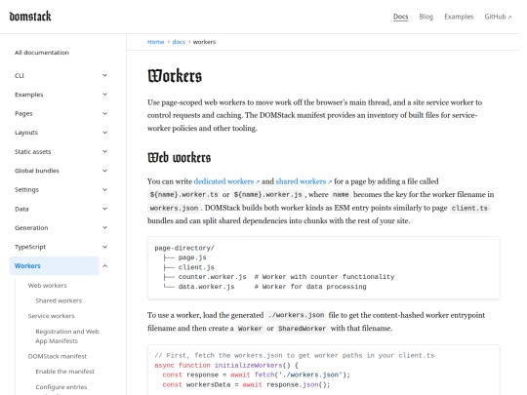Collapse the Workers section chevron
The width and height of the screenshot is (527, 395).
pos(104,265)
